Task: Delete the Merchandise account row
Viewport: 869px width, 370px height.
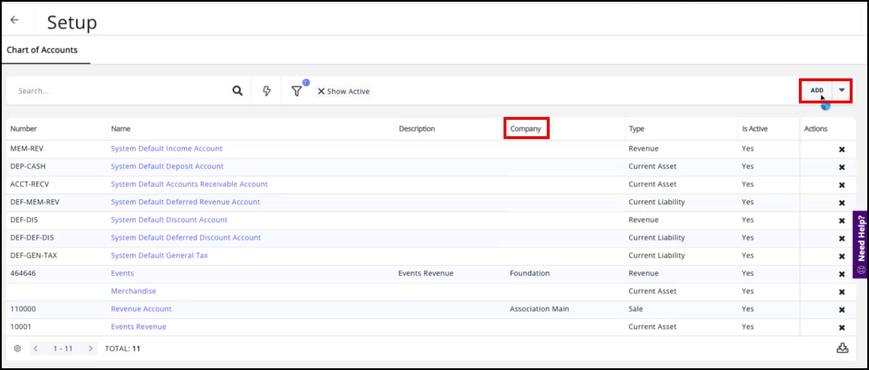Action: [842, 292]
